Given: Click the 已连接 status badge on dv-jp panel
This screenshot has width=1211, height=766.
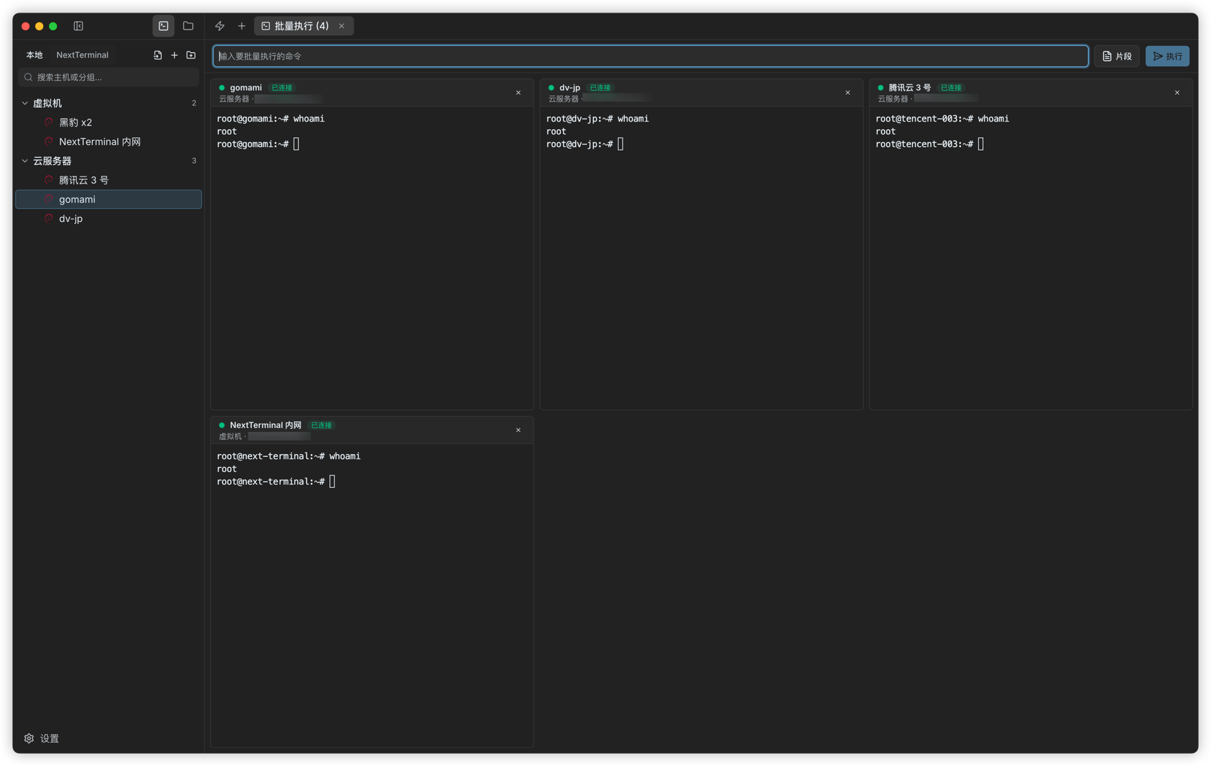Looking at the screenshot, I should point(601,88).
